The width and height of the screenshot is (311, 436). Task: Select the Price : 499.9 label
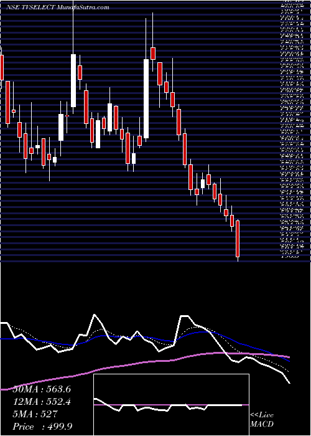42,427
